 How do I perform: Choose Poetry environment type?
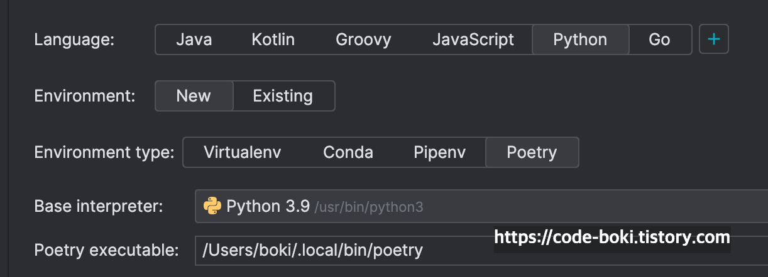point(532,152)
